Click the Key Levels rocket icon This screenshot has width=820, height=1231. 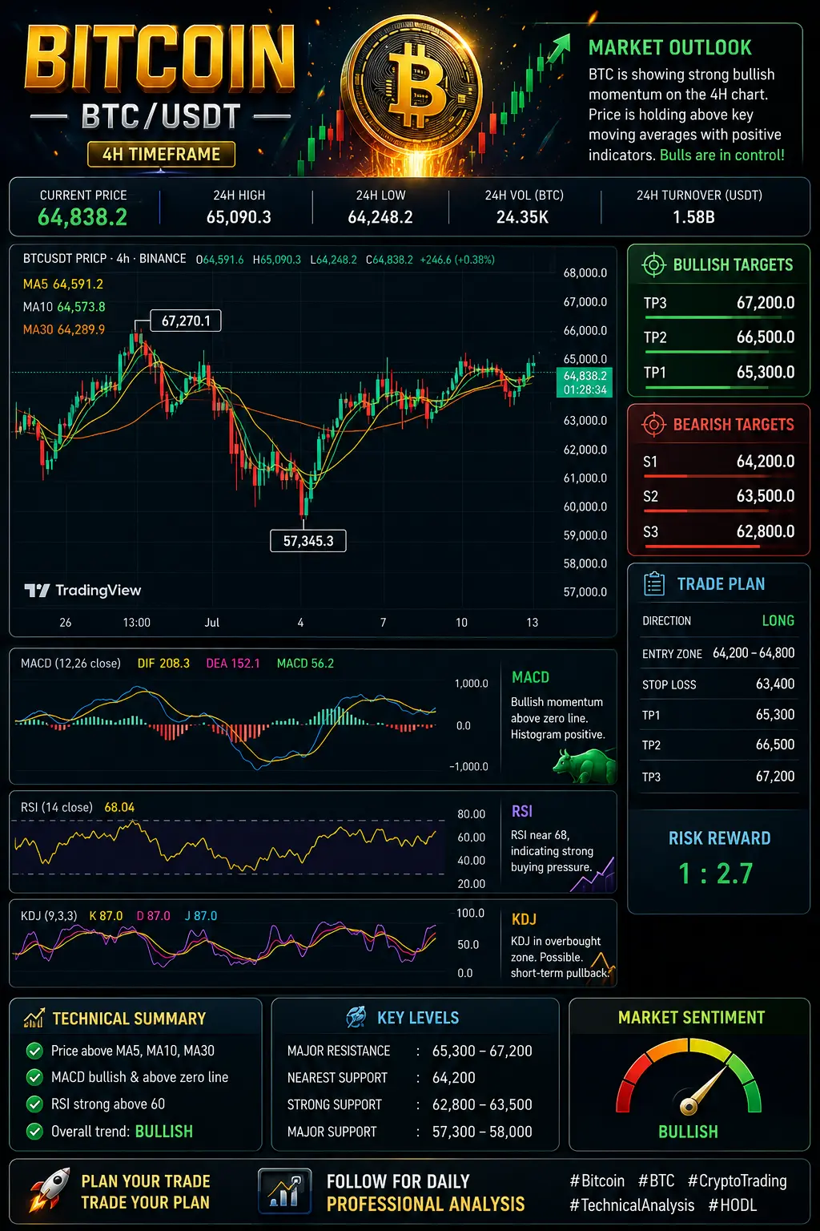click(356, 1017)
